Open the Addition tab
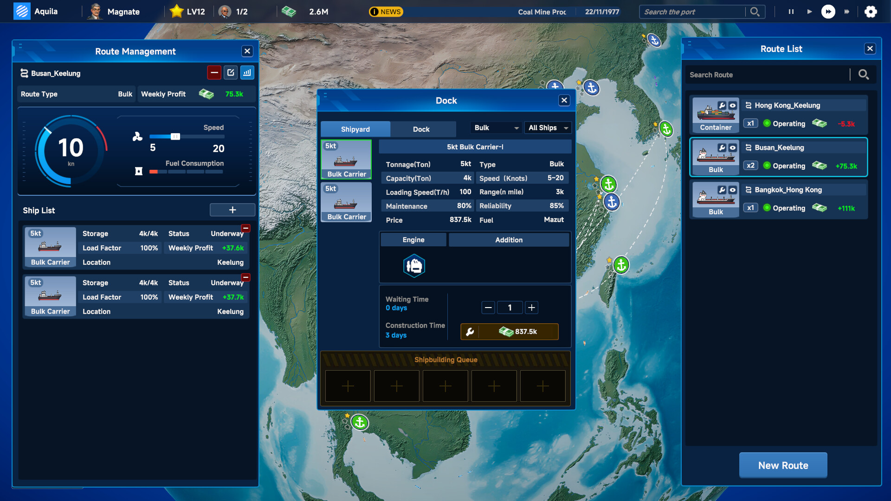 pos(509,240)
